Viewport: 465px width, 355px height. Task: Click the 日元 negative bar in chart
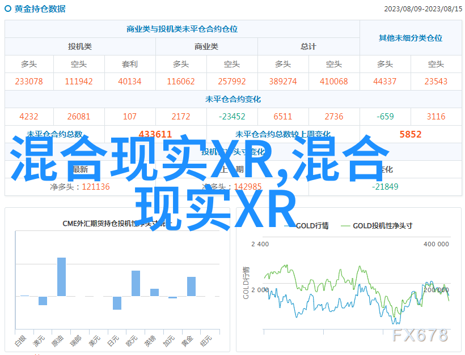click(x=117, y=303)
